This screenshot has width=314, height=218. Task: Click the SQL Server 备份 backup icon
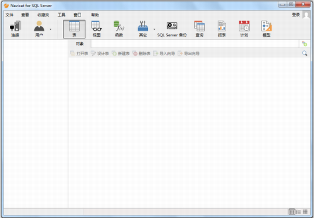point(172,26)
